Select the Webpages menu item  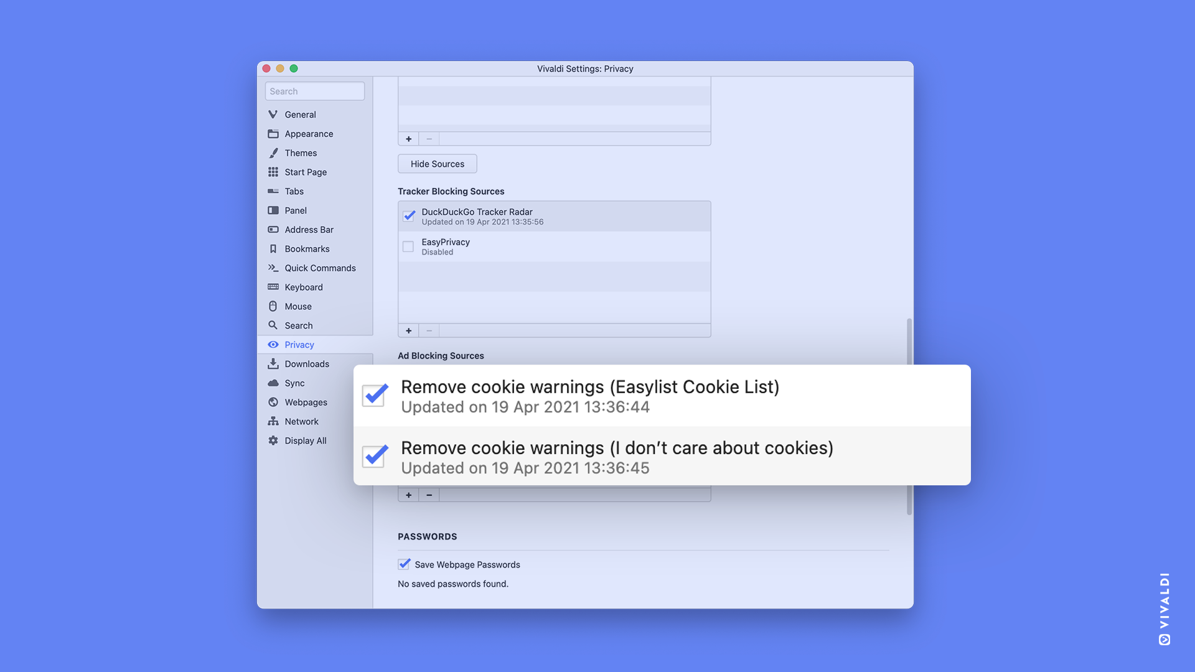(x=306, y=403)
